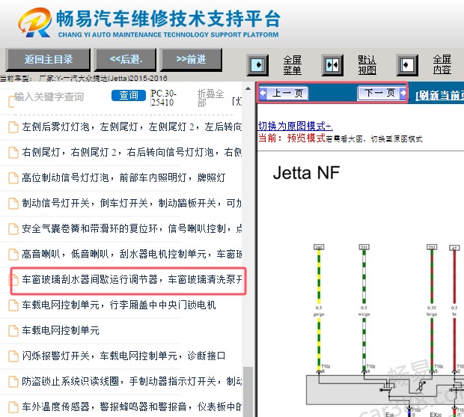This screenshot has width=464, height=417.
Task: Click the file icon beside 左侧后雾灯灯泡
Action: click(x=13, y=127)
